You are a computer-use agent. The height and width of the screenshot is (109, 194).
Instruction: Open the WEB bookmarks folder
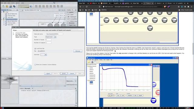[x=95, y=10]
